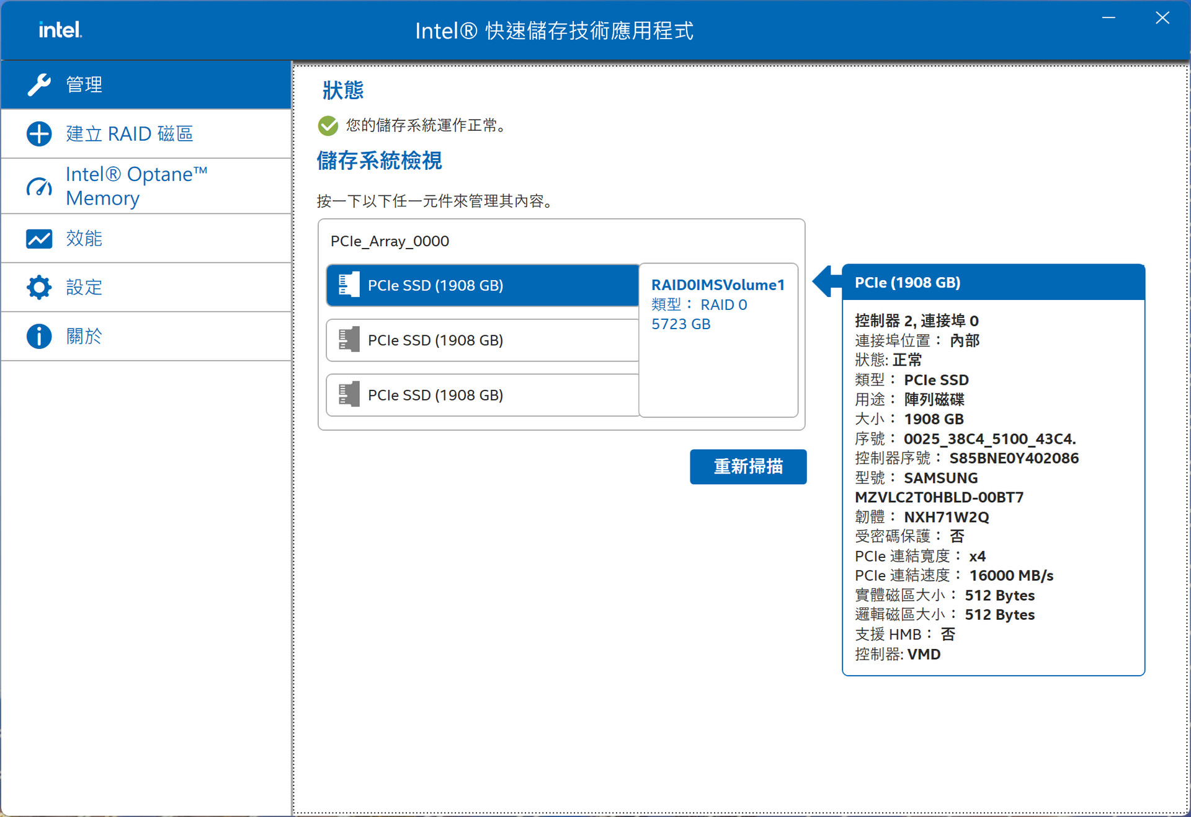Click the 16000 MB/s link speed value

[1011, 576]
